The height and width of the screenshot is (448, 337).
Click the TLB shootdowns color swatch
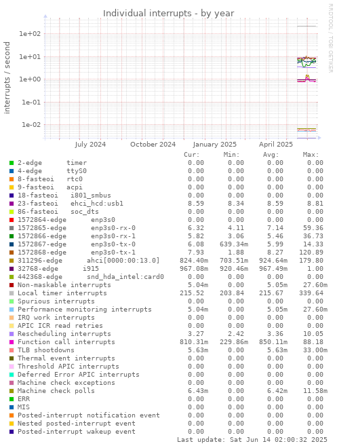(12, 350)
